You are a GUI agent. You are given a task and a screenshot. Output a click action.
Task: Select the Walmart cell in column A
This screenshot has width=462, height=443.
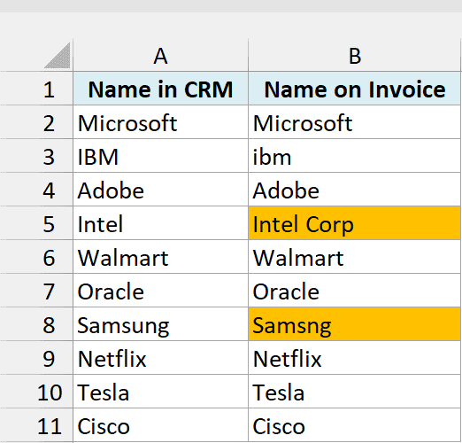coord(161,257)
